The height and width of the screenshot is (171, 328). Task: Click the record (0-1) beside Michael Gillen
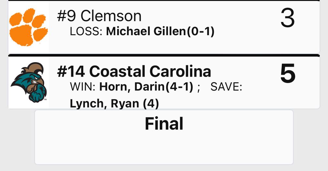[200, 32]
